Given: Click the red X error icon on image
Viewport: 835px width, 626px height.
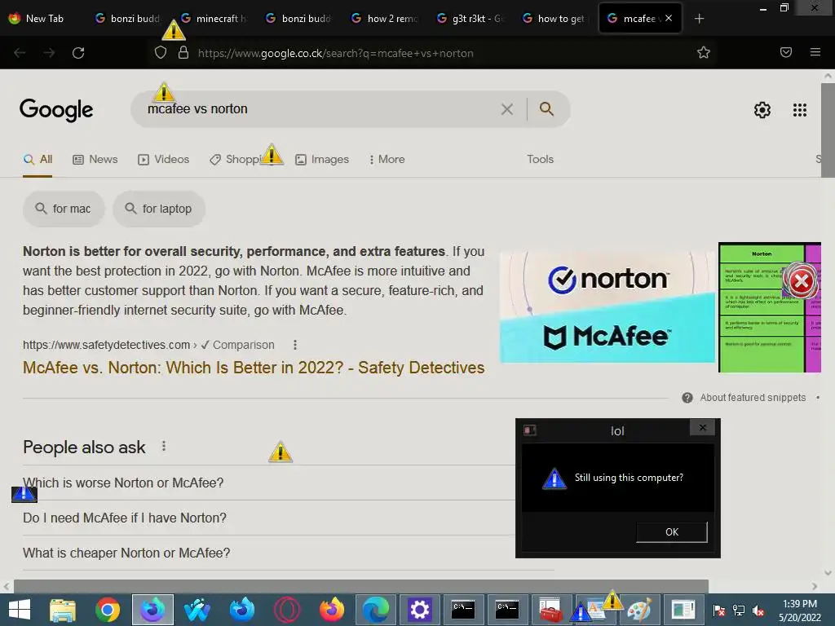Looking at the screenshot, I should click(801, 281).
